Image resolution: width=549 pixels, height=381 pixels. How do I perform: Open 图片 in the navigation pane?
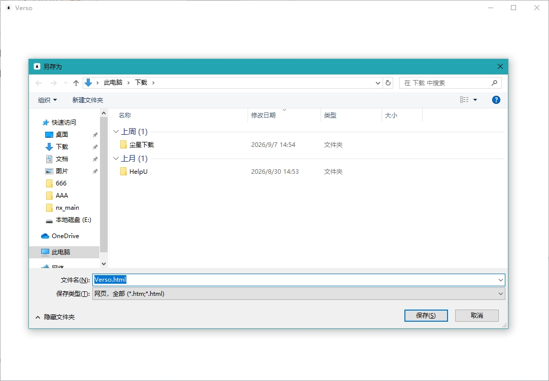61,171
